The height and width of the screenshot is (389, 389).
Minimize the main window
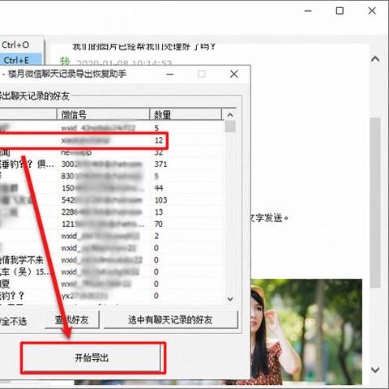[308, 11]
